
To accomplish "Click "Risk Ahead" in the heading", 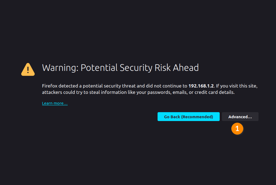I will click(x=176, y=68).
